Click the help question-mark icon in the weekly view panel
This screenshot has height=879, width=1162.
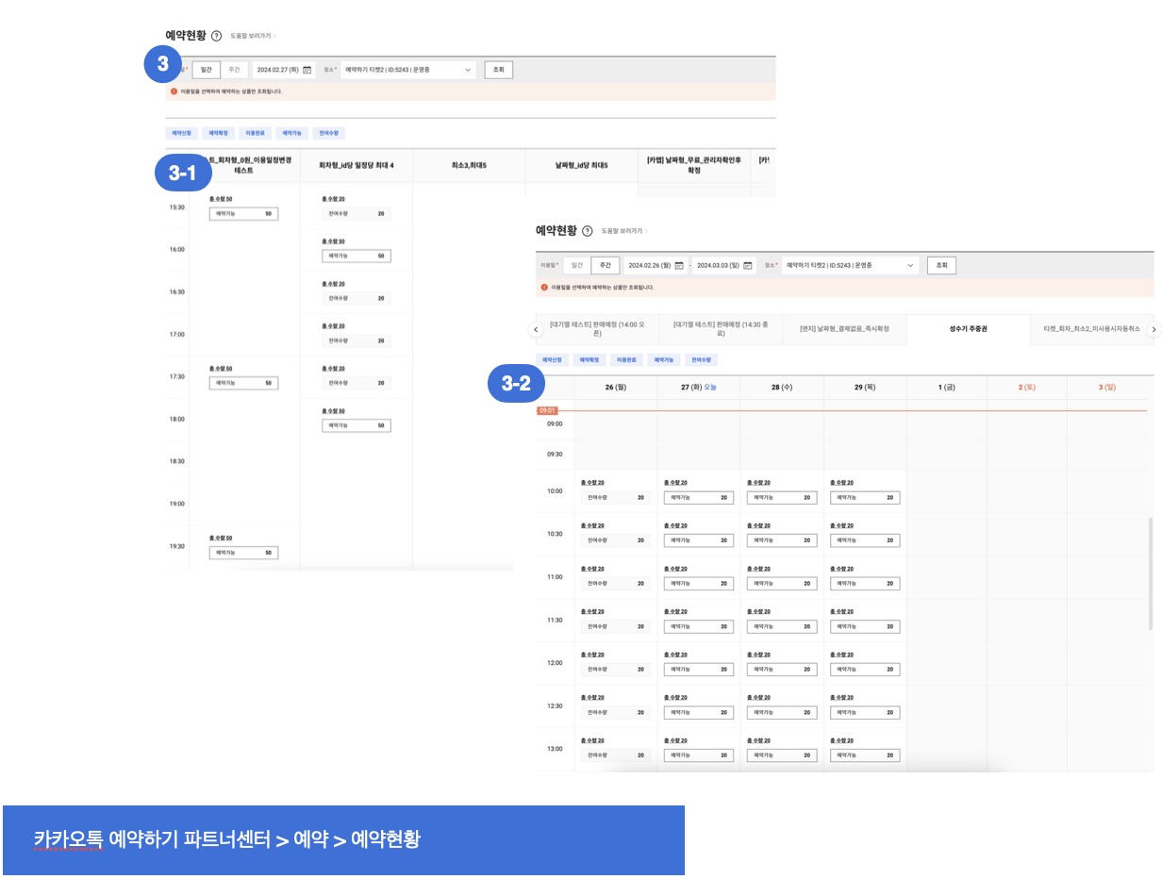pyautogui.click(x=588, y=231)
